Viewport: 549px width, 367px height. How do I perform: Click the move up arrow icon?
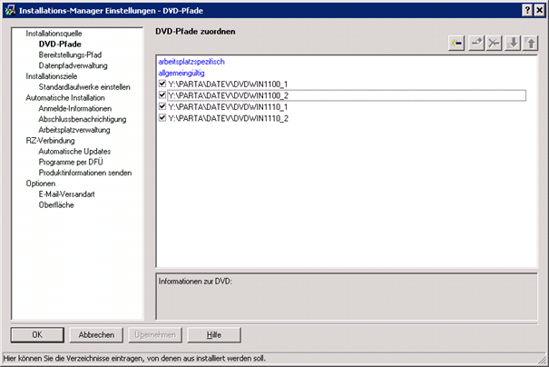530,44
